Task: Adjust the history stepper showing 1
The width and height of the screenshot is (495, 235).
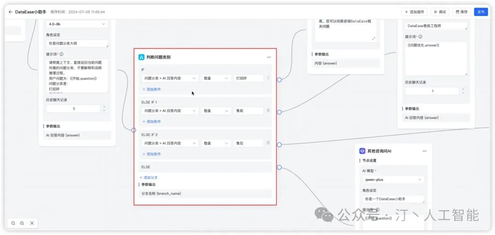Action: coord(463,91)
